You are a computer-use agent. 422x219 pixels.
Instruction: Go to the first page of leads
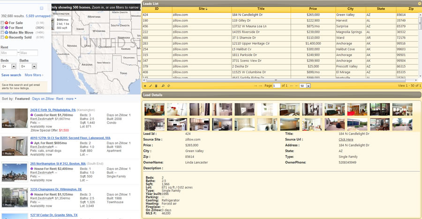coord(256,86)
